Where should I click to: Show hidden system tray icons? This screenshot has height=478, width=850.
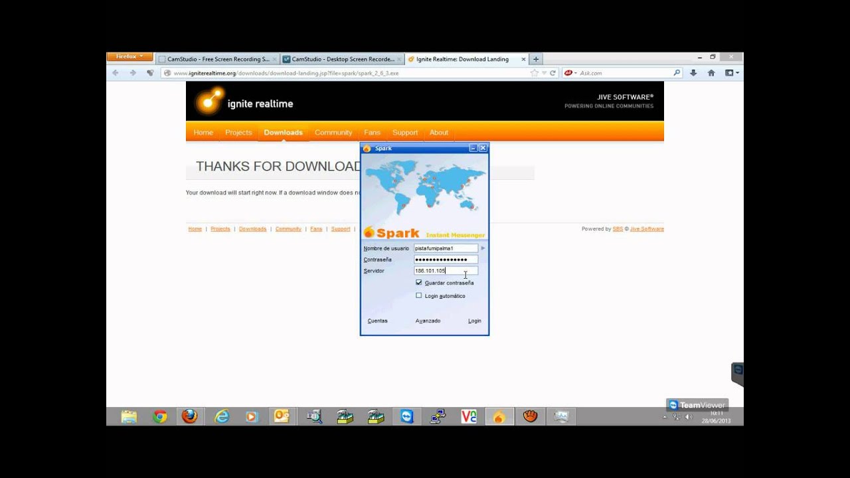[x=665, y=417]
